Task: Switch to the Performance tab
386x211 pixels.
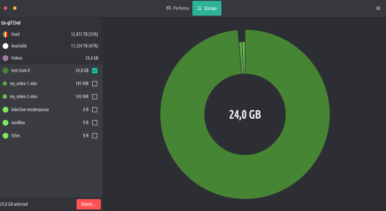Action: pyautogui.click(x=178, y=8)
